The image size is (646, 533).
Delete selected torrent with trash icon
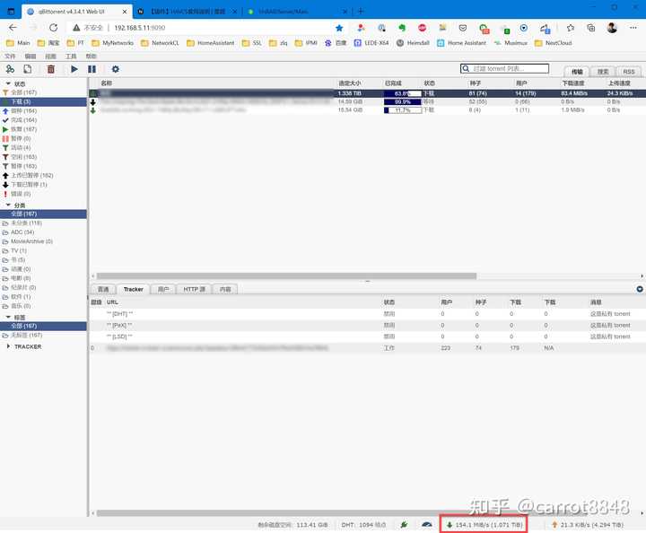click(x=50, y=69)
